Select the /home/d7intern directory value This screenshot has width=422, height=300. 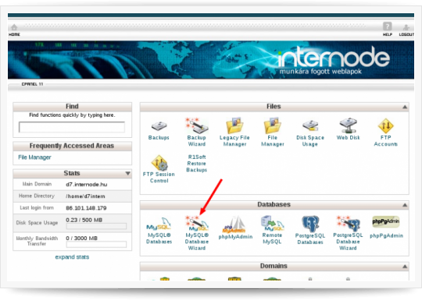[x=85, y=196]
